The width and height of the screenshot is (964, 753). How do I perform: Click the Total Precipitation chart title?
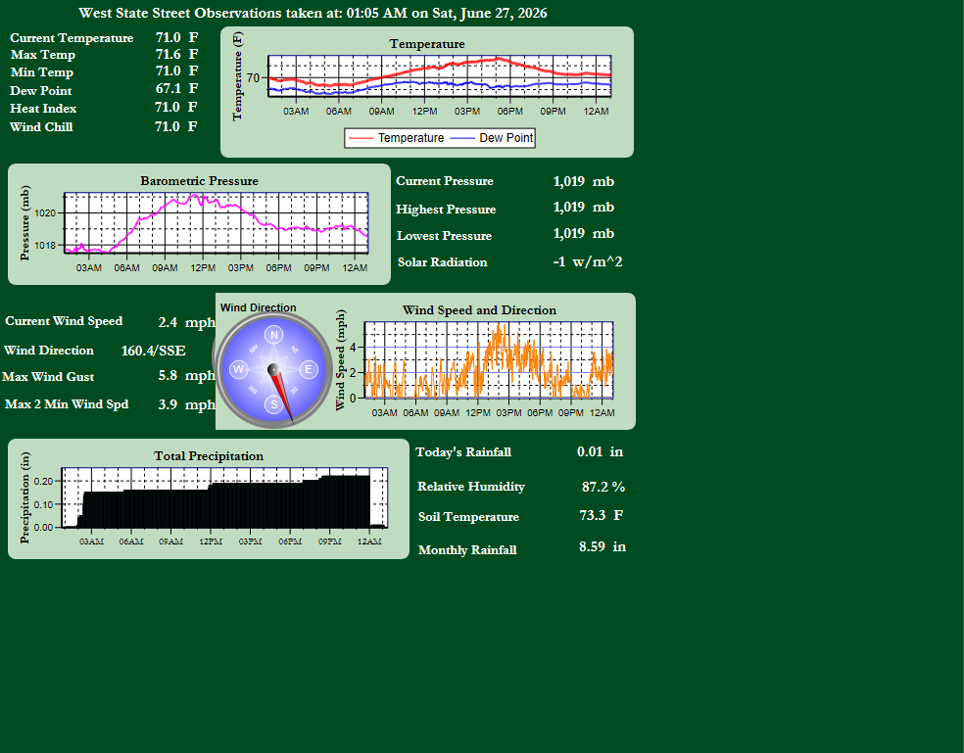(x=209, y=456)
